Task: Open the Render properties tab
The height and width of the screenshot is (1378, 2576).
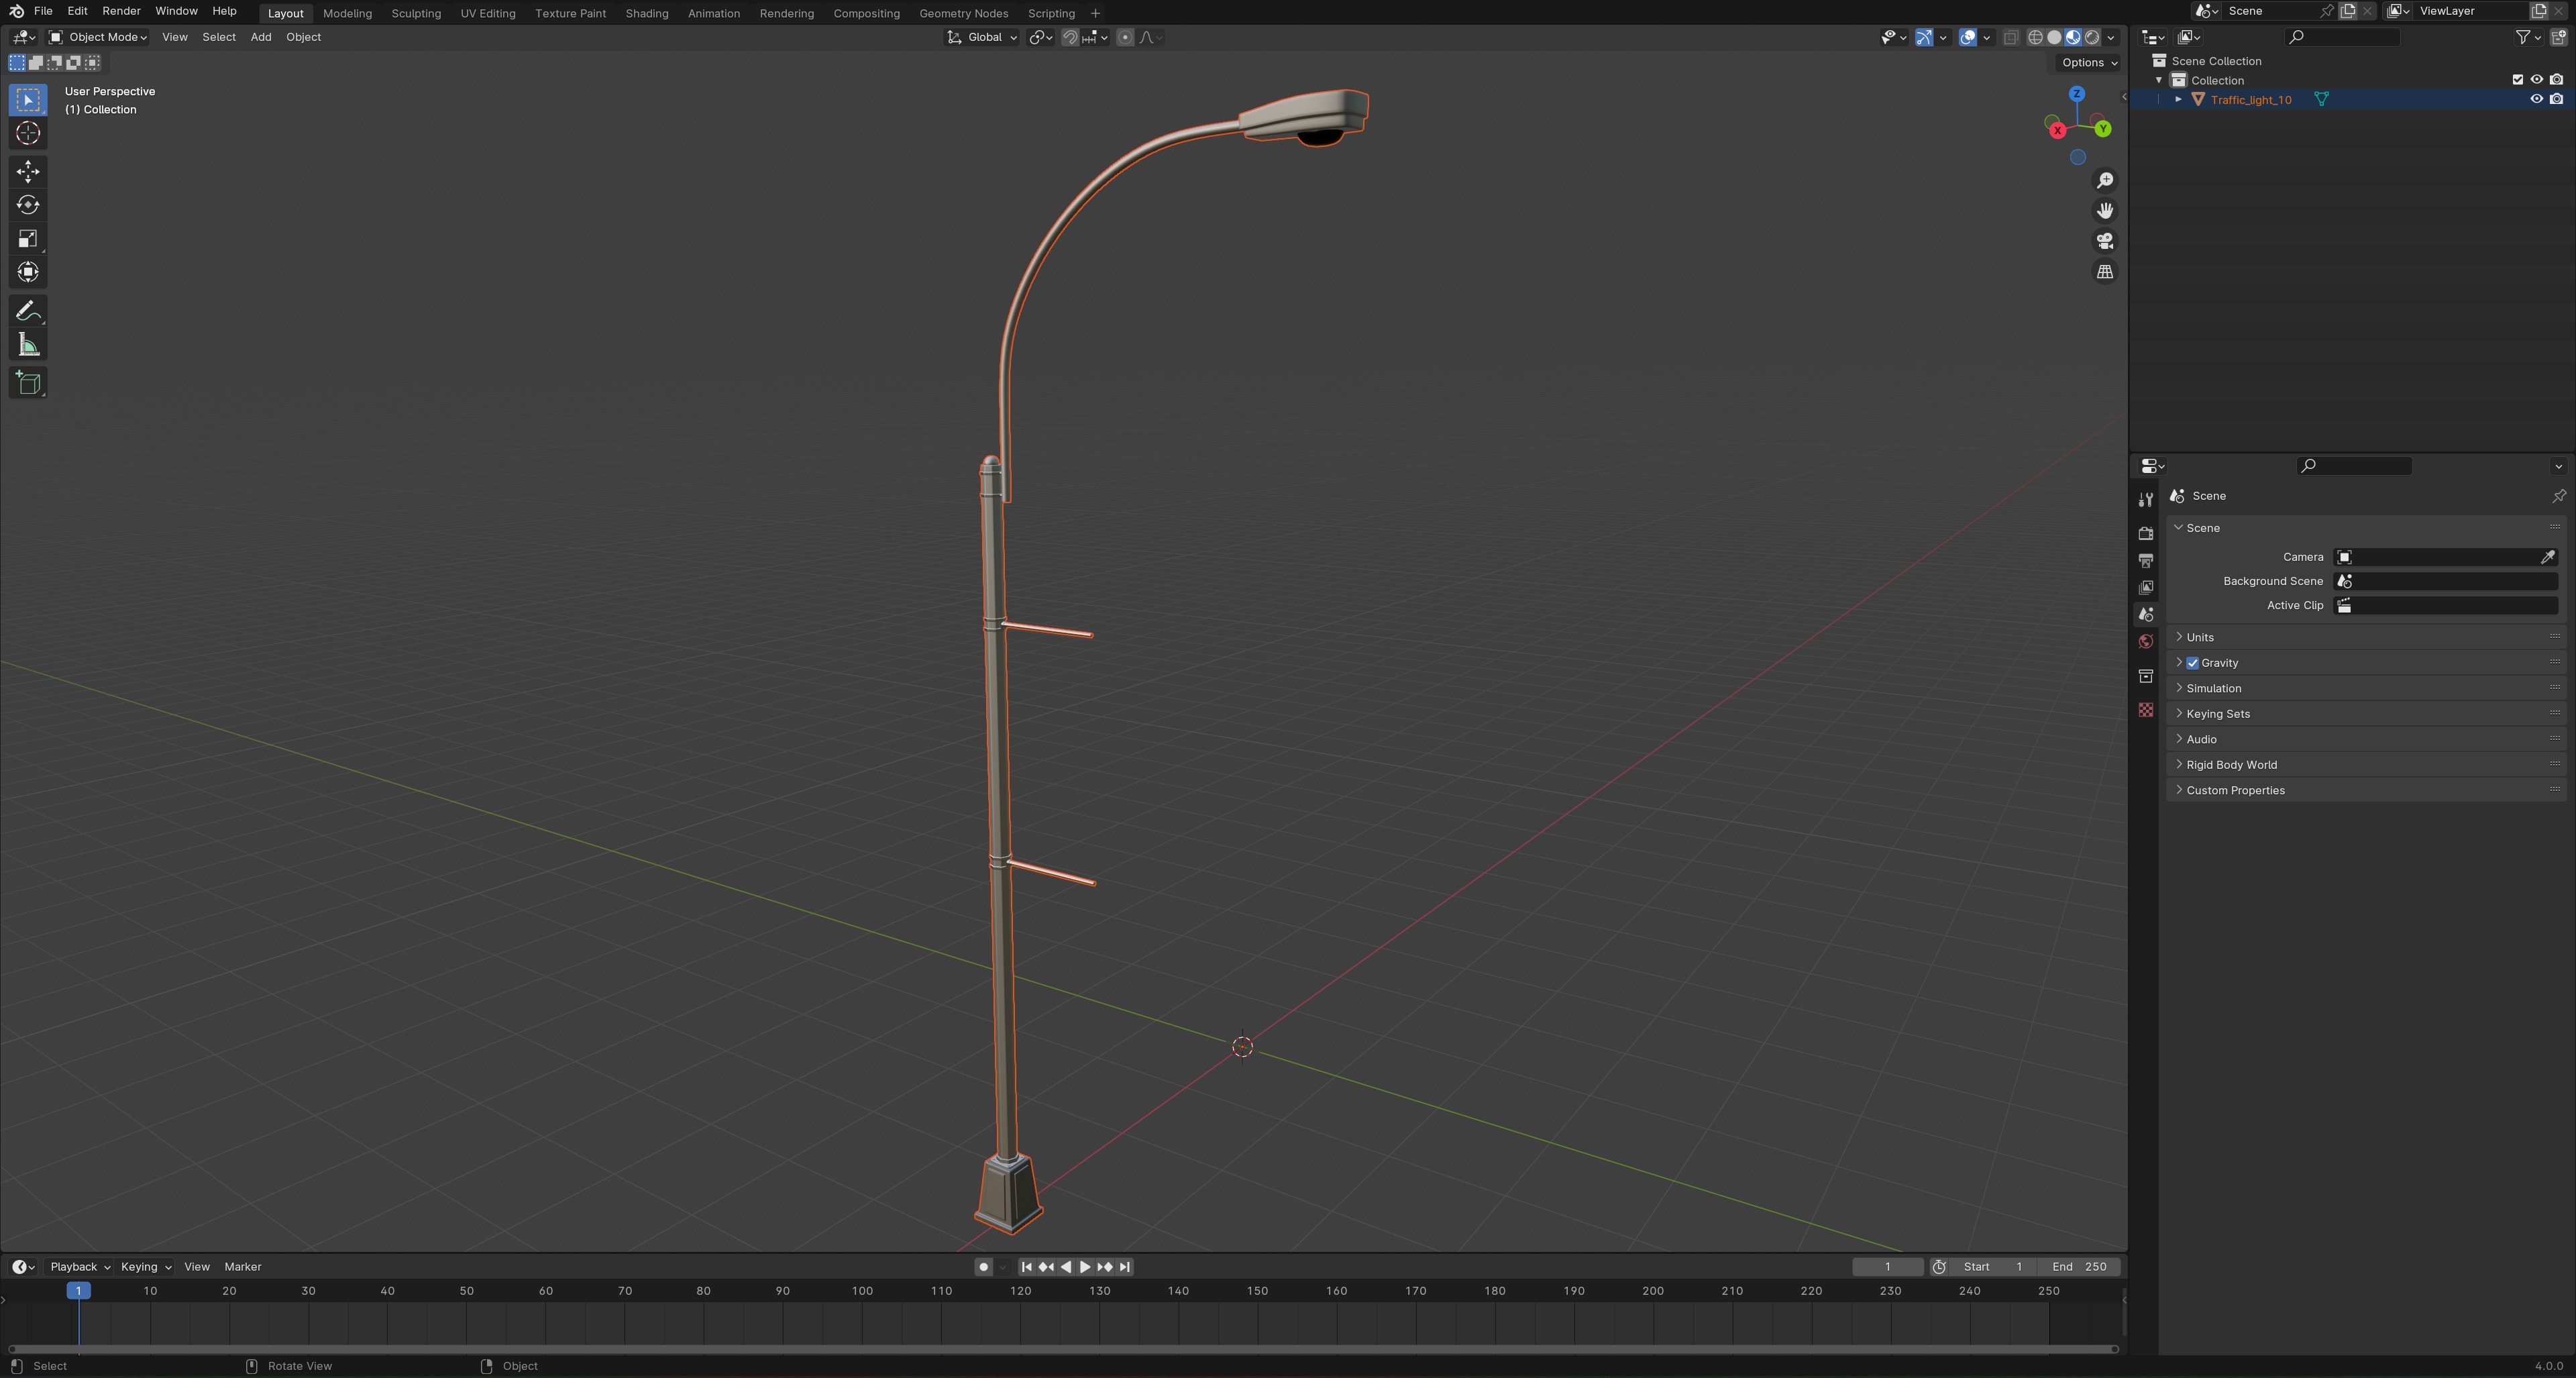Action: point(2145,533)
